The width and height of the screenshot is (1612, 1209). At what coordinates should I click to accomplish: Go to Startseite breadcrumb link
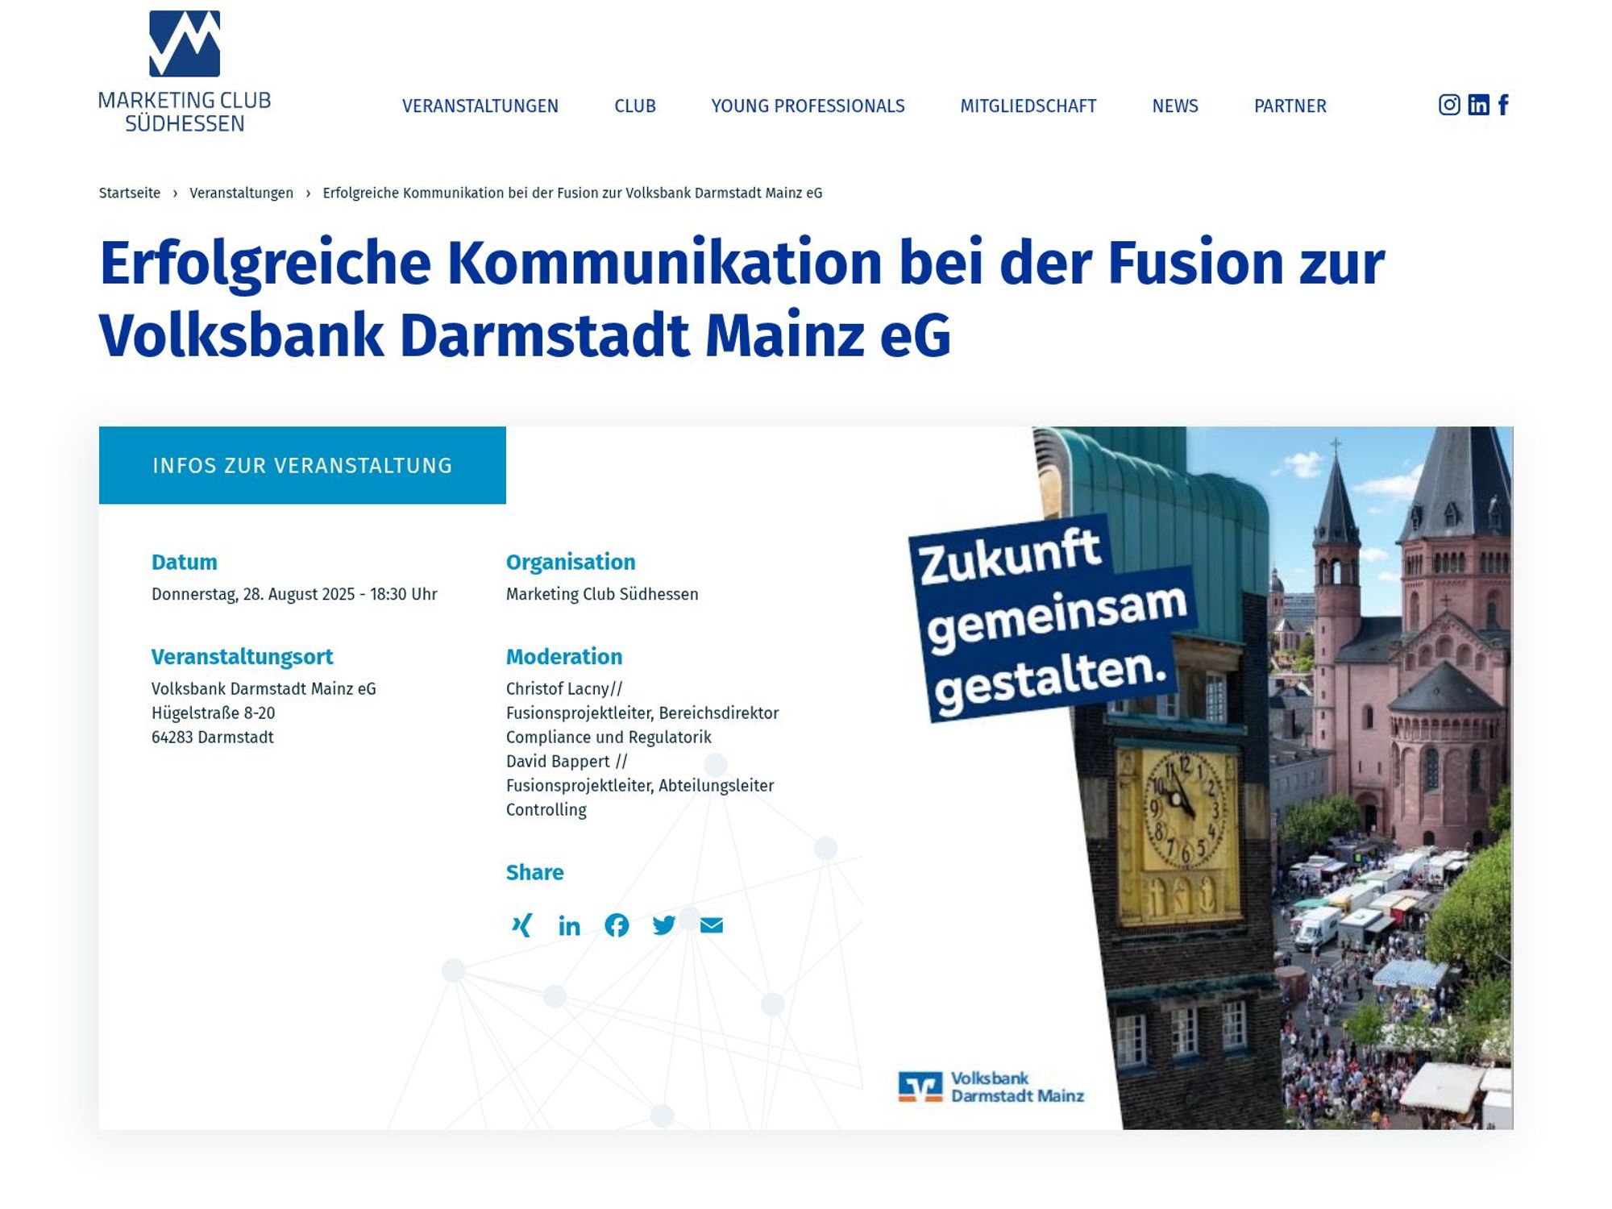click(130, 193)
